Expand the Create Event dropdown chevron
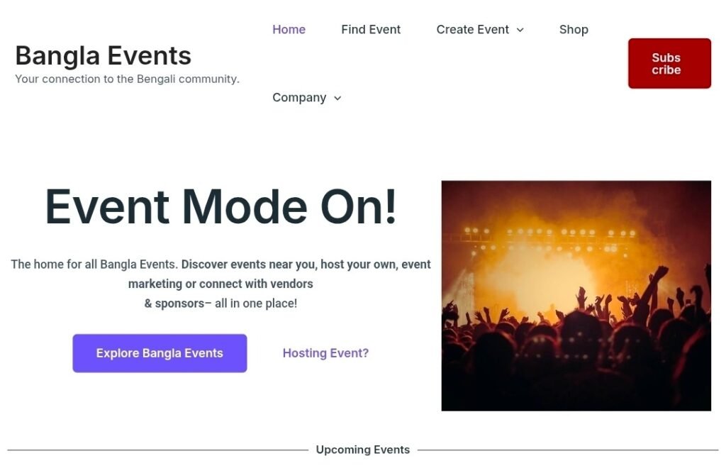The image size is (726, 473). [x=520, y=30]
